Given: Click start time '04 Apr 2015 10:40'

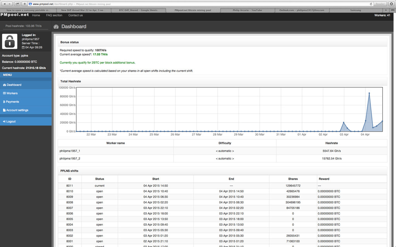Looking at the screenshot, I should click(155, 191).
